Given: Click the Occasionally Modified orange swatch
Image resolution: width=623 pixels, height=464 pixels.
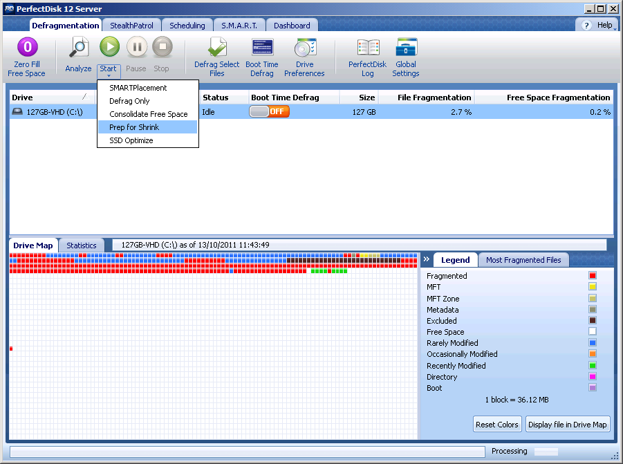Looking at the screenshot, I should tap(593, 353).
